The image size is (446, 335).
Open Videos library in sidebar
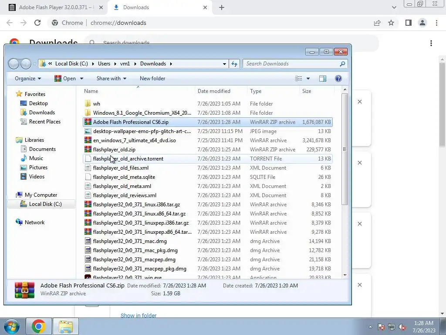pyautogui.click(x=37, y=176)
